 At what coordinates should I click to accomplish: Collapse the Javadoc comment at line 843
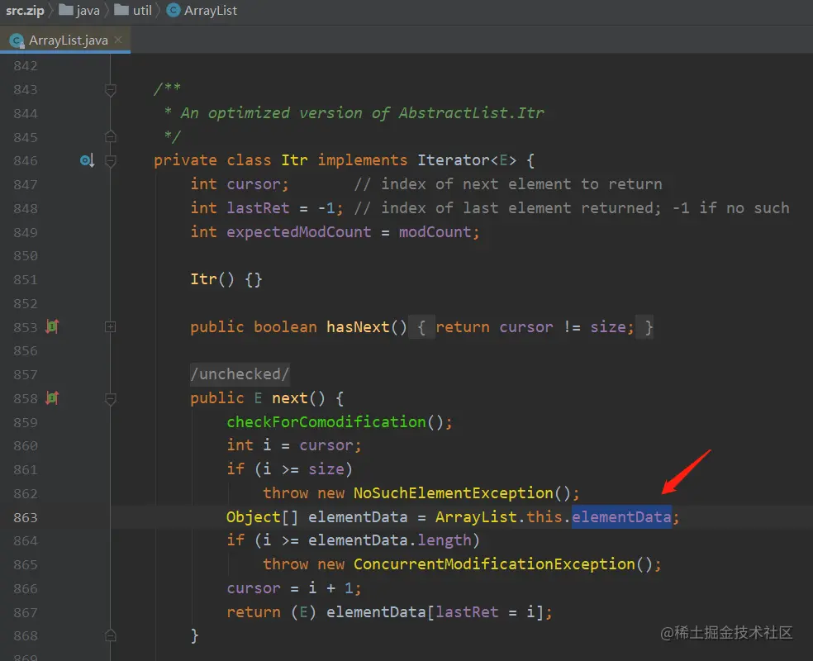111,90
